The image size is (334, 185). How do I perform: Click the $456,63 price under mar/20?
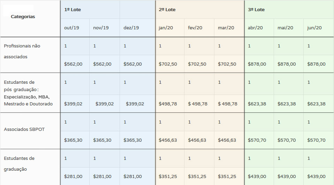(227, 140)
